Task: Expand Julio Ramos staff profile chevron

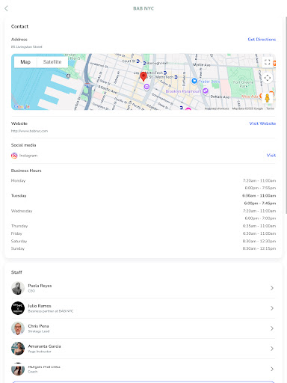Action: [x=272, y=308]
